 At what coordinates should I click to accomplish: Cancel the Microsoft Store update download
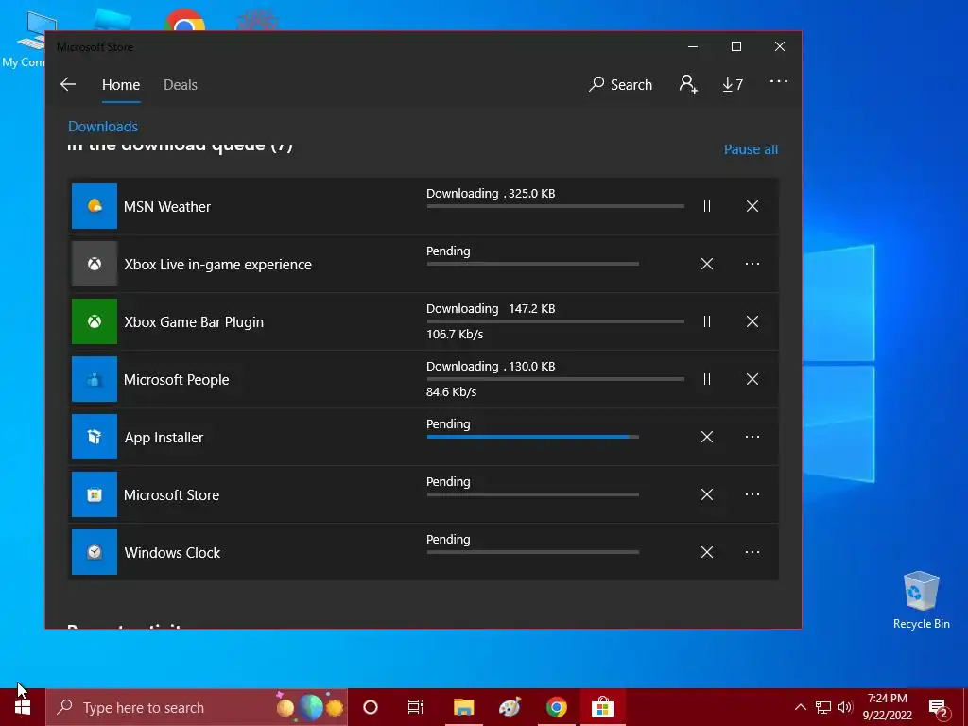(x=707, y=494)
